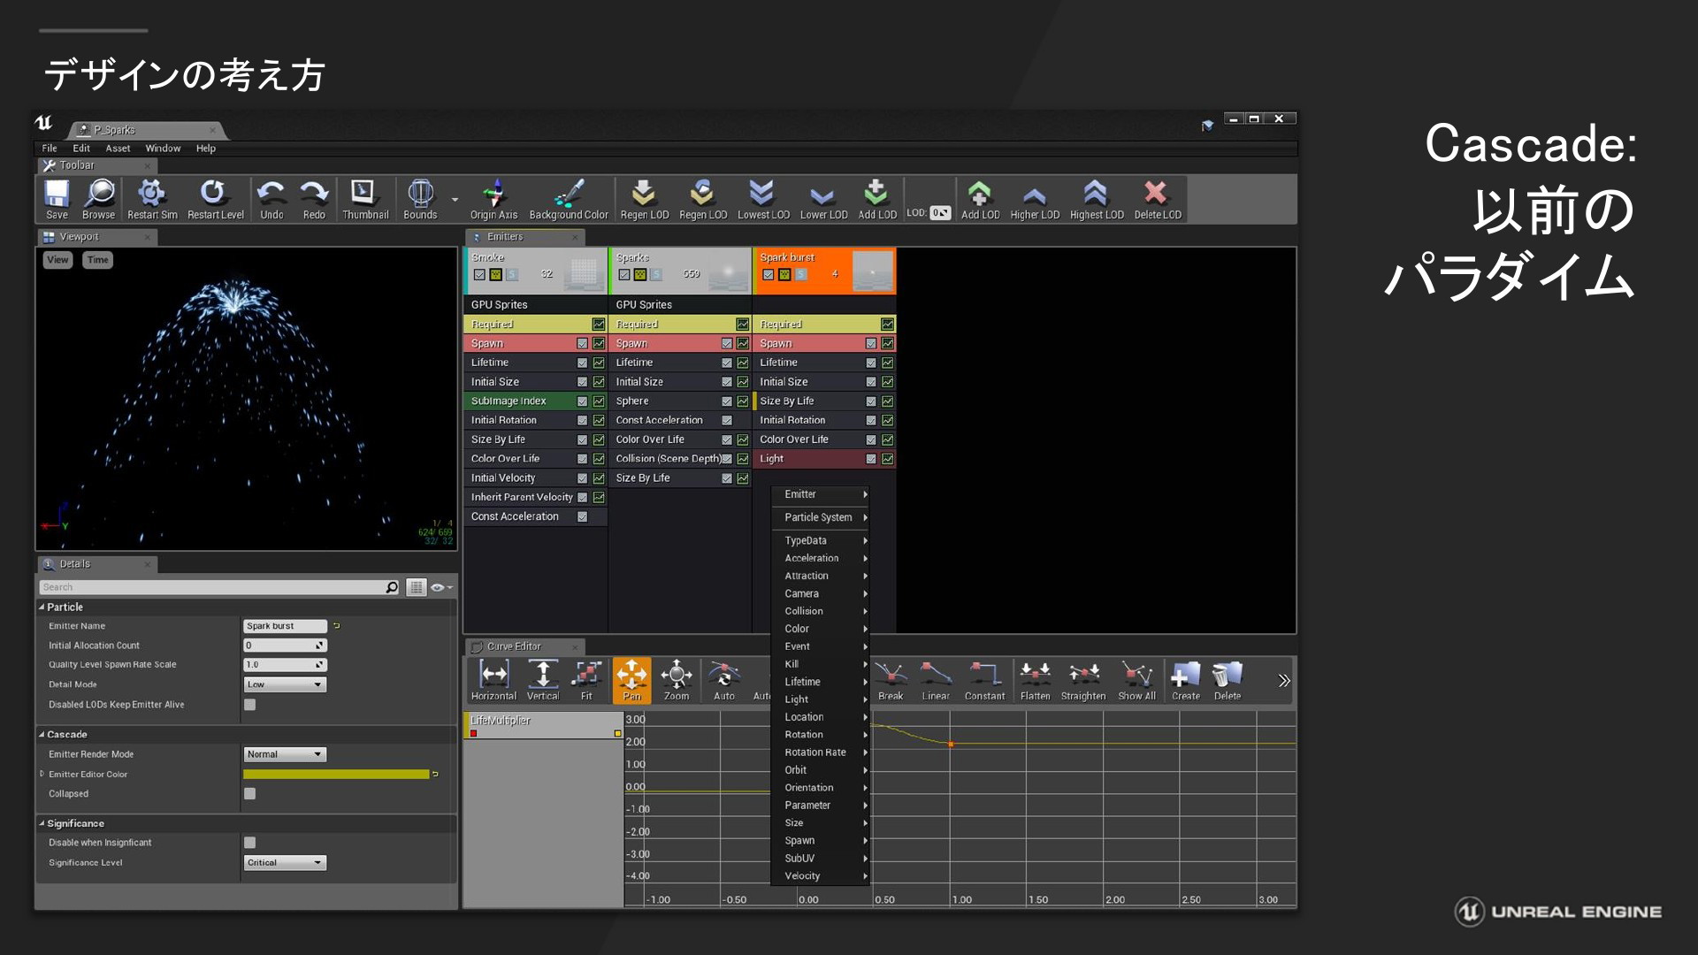Open the Asset menu
Screen dimensions: 1698x955
coord(118,149)
